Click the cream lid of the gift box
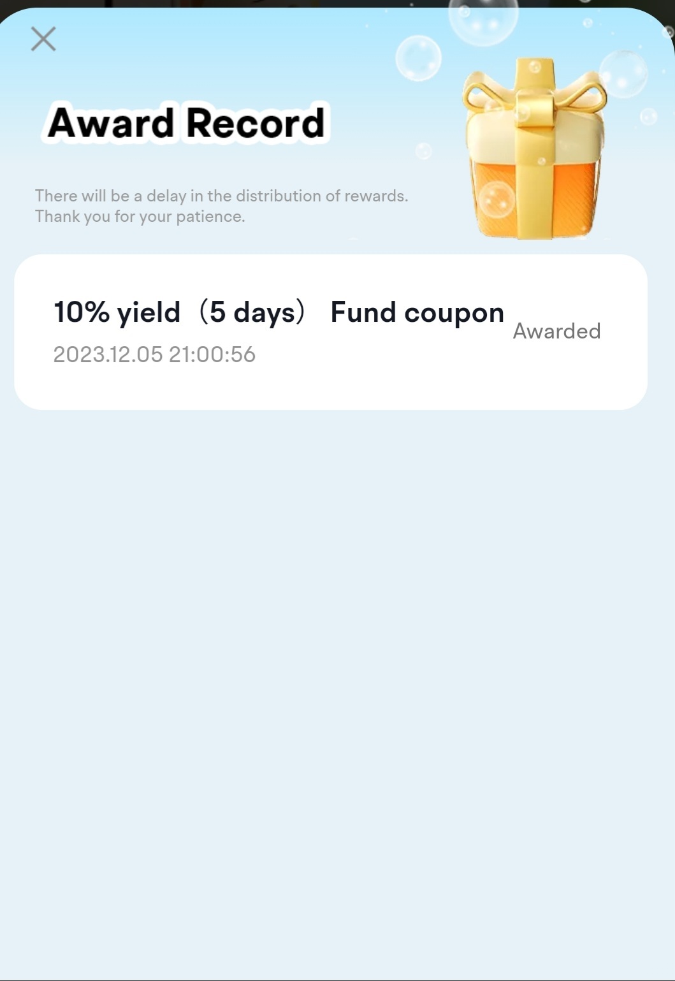This screenshot has width=675, height=981. click(534, 137)
